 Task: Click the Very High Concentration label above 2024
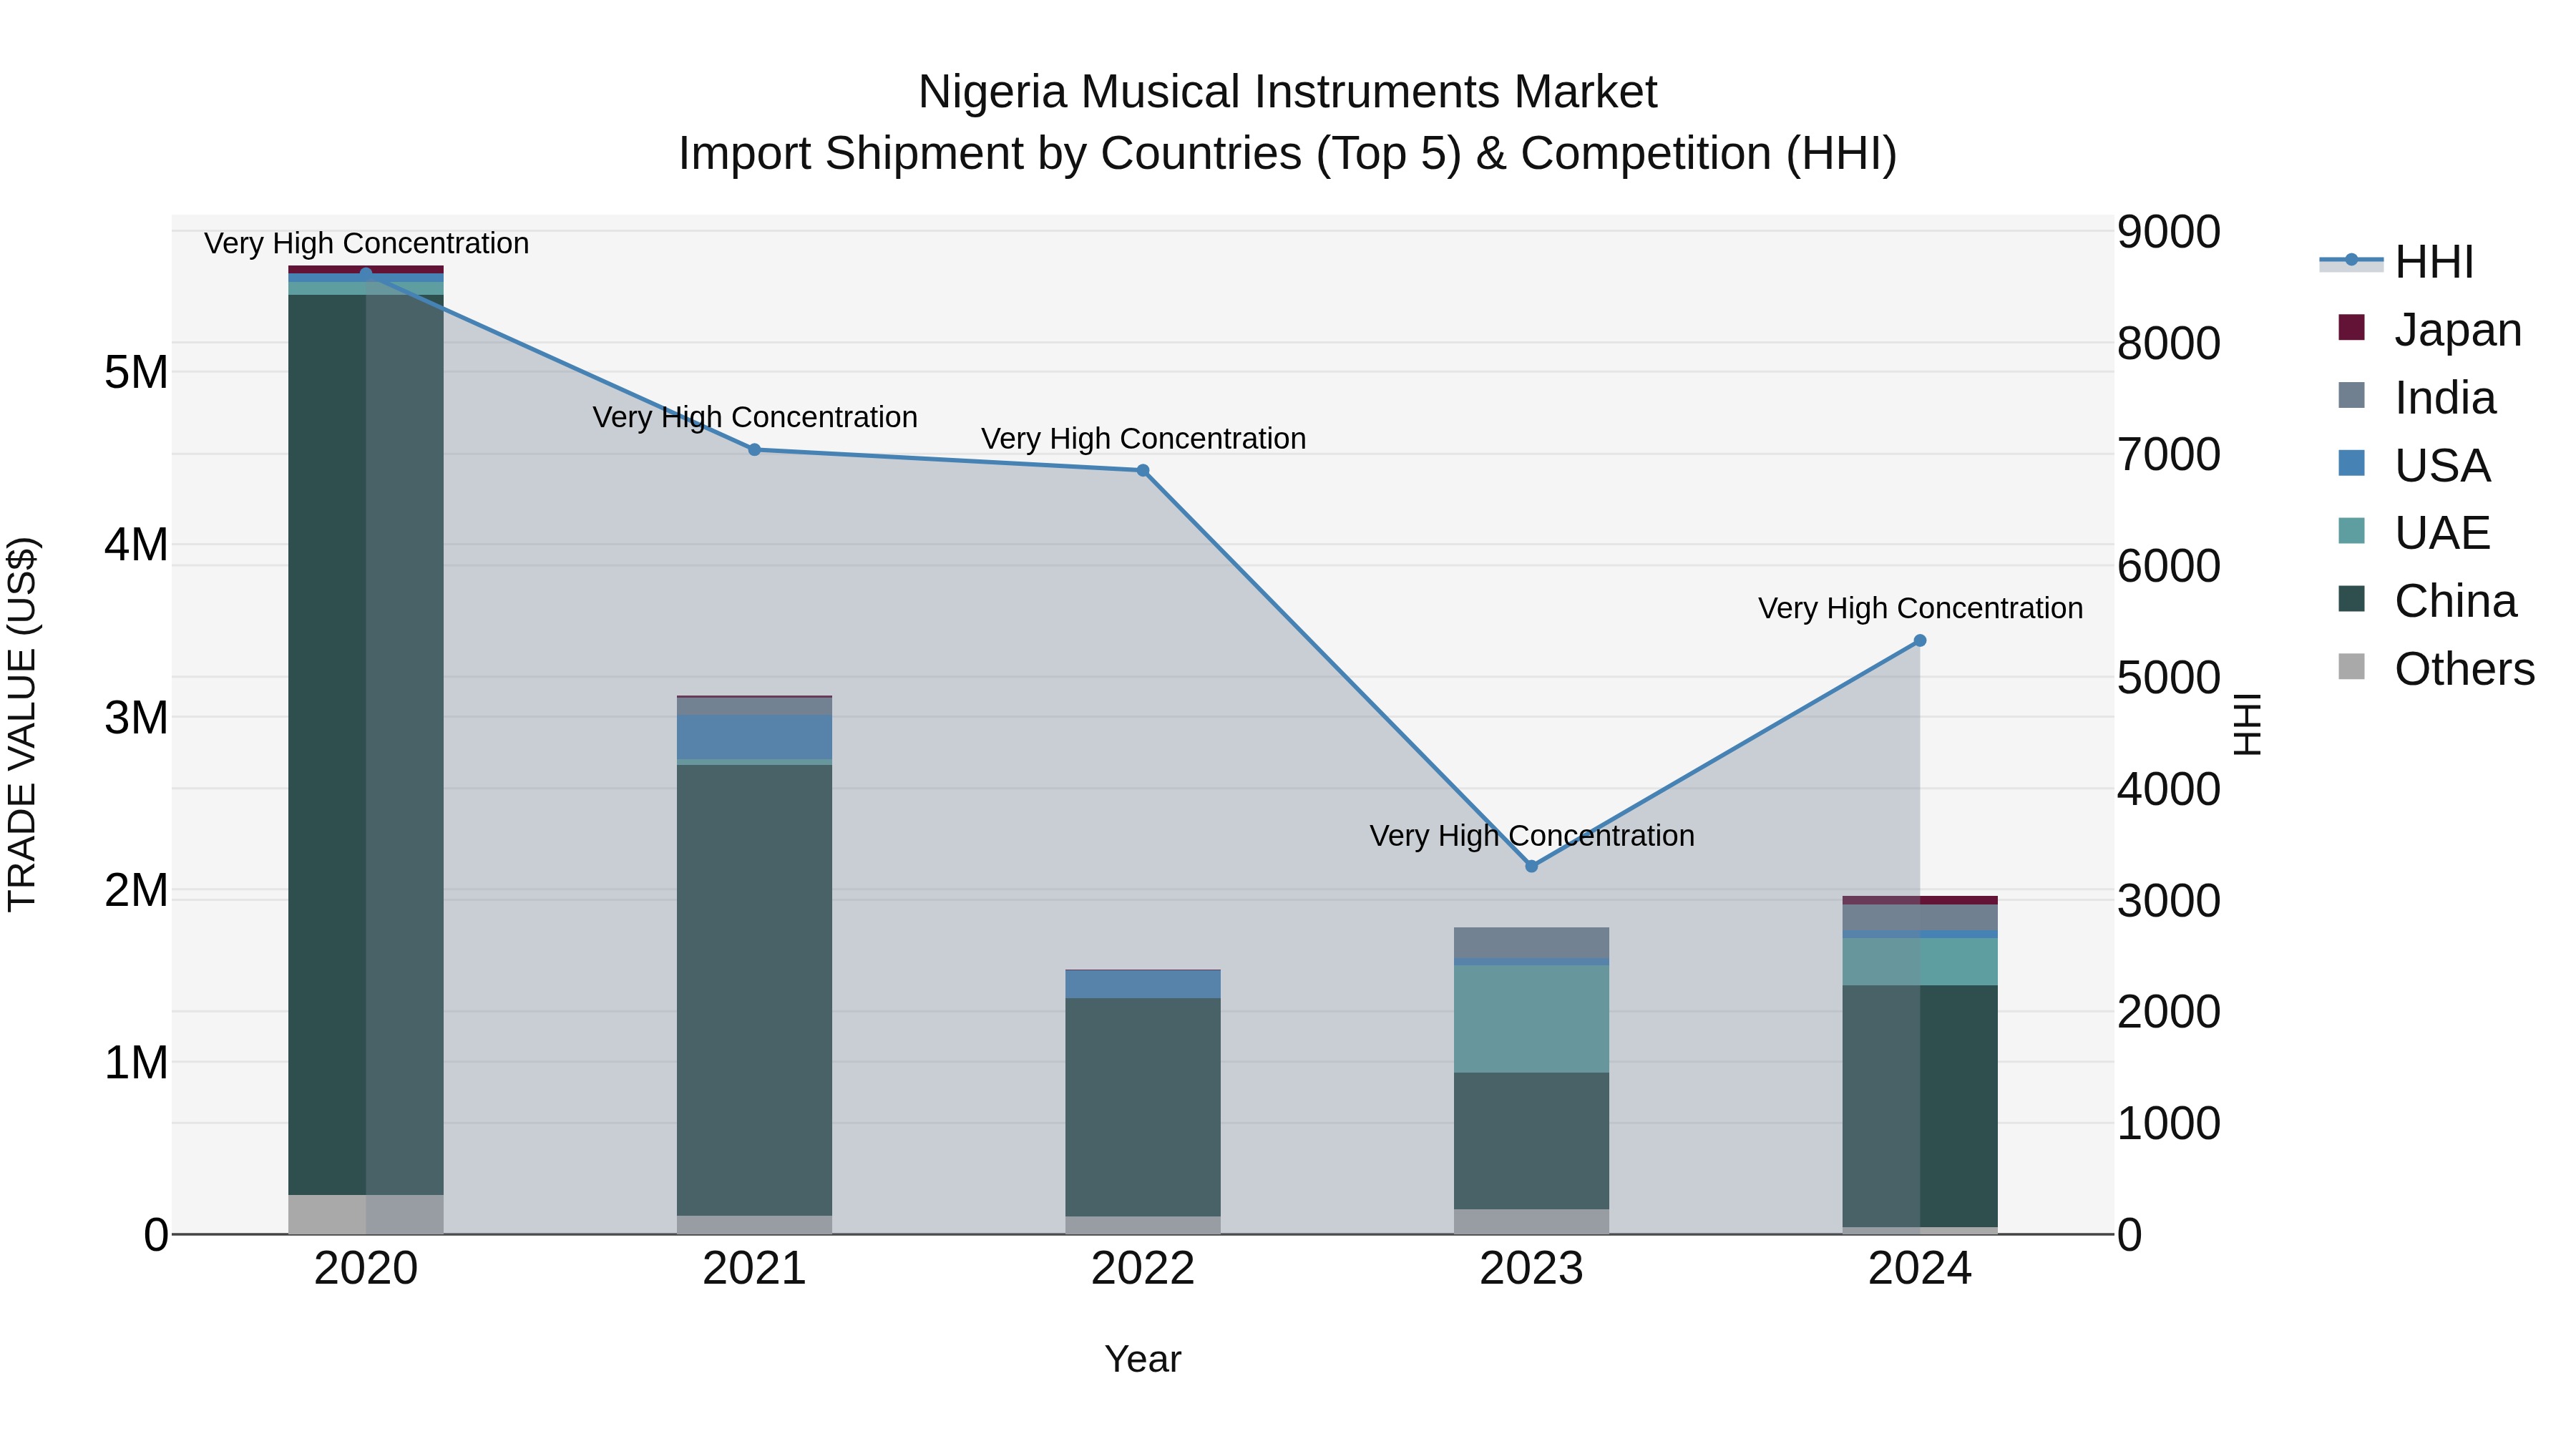pyautogui.click(x=1921, y=608)
